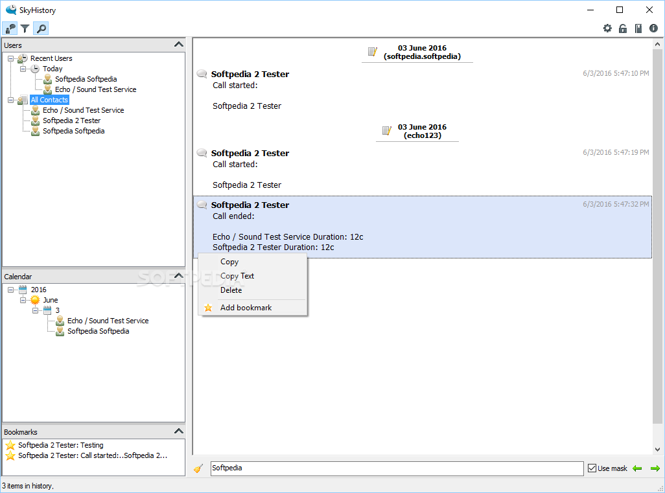Click '3 items in history.' status text
Screen dimensions: 665x493
[x=28, y=487]
